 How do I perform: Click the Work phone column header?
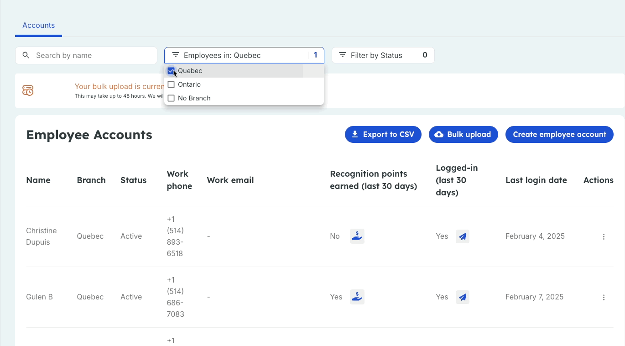click(180, 180)
